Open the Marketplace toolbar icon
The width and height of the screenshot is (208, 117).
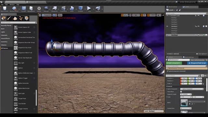pos(31,8)
